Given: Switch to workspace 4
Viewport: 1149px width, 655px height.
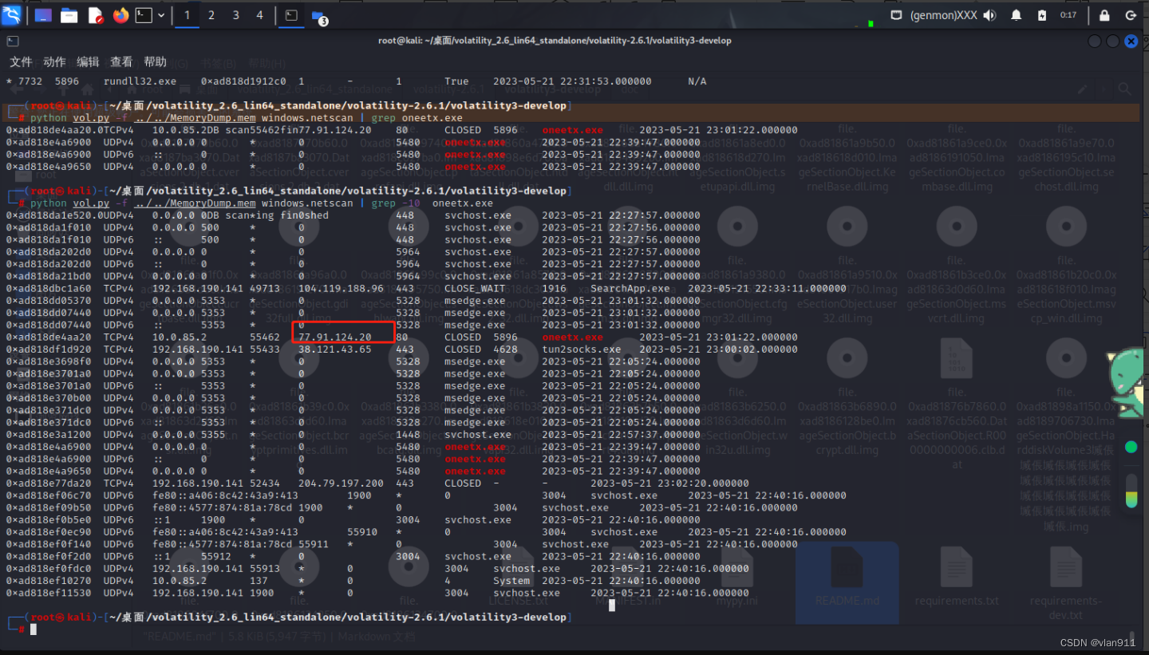Looking at the screenshot, I should [x=260, y=15].
